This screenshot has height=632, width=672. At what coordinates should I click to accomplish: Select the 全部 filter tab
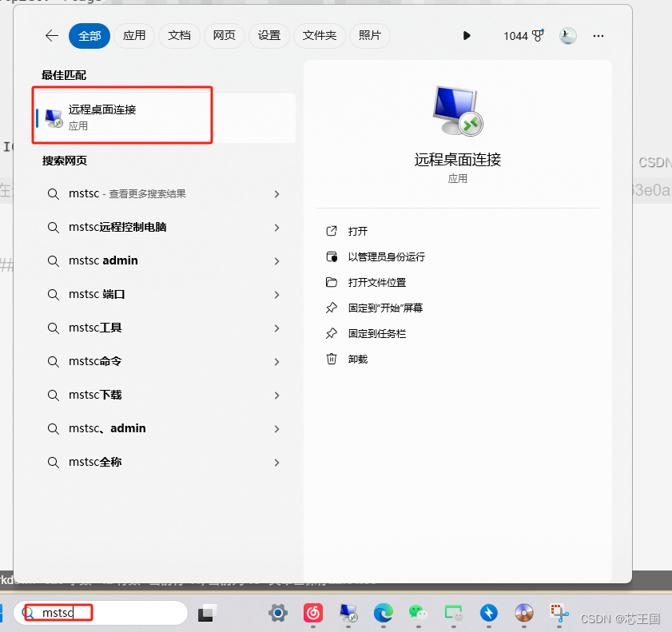click(89, 36)
